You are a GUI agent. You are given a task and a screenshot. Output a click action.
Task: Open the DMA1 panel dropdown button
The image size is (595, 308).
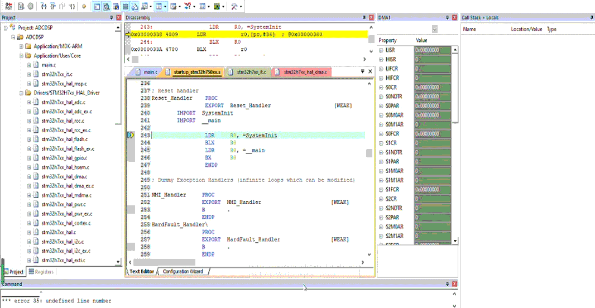[x=434, y=29]
